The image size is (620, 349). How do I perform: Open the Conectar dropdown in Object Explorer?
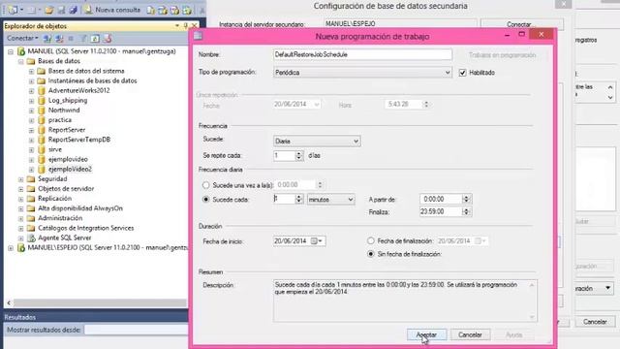[22, 39]
